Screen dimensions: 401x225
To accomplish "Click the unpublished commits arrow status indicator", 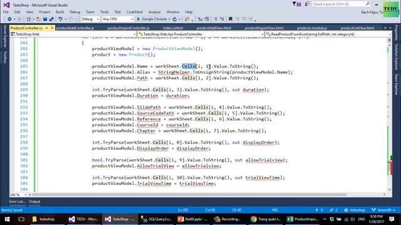I will (319, 210).
